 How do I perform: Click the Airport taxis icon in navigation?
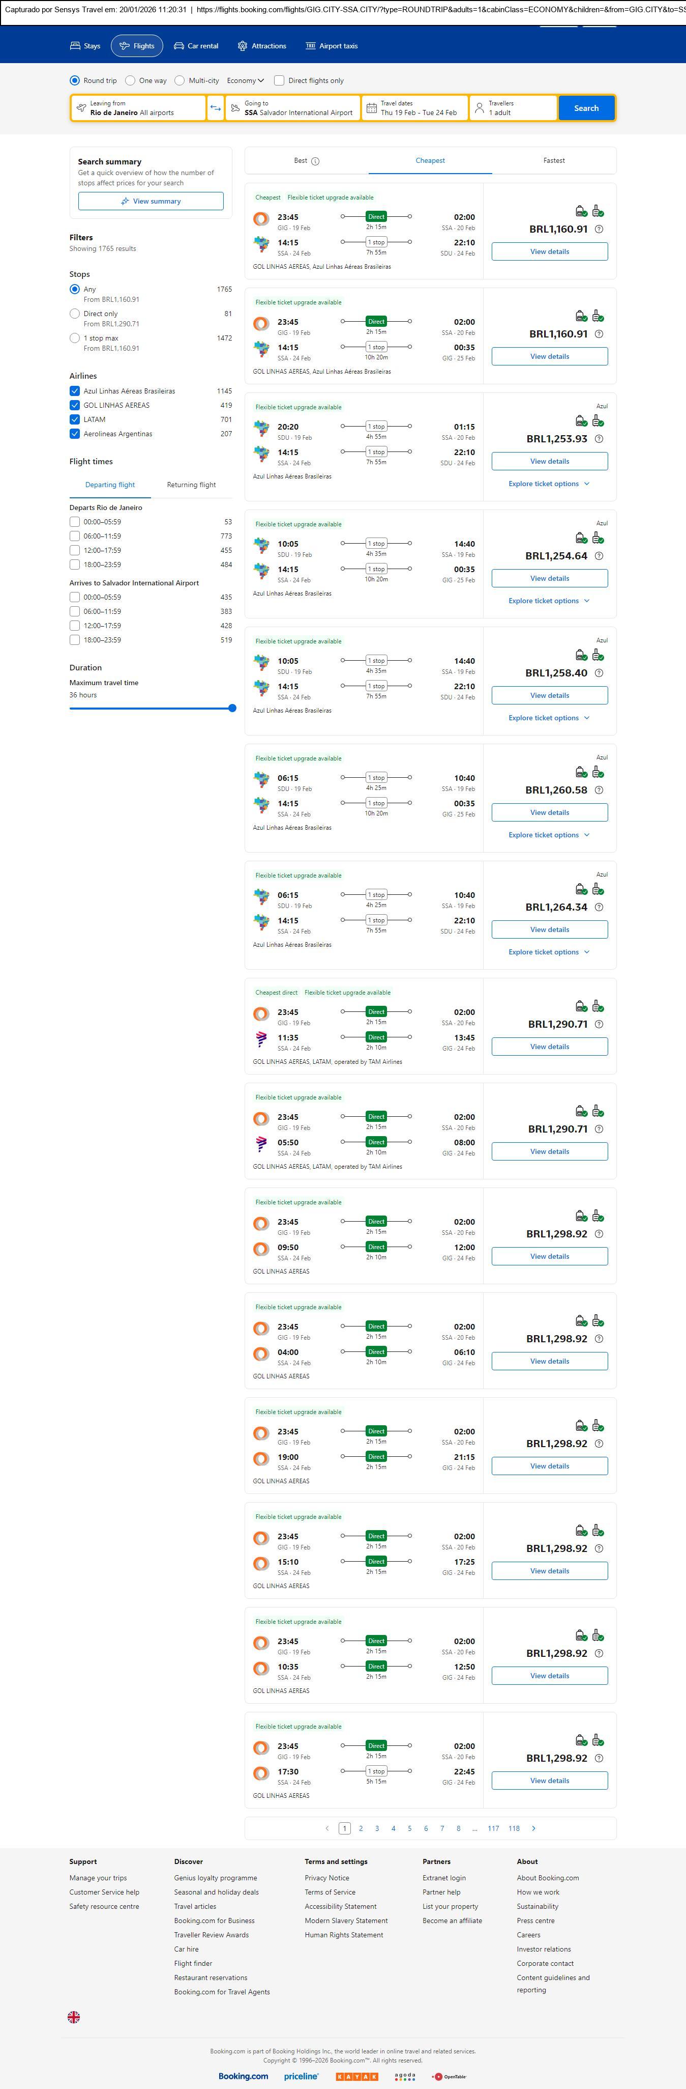click(x=310, y=46)
